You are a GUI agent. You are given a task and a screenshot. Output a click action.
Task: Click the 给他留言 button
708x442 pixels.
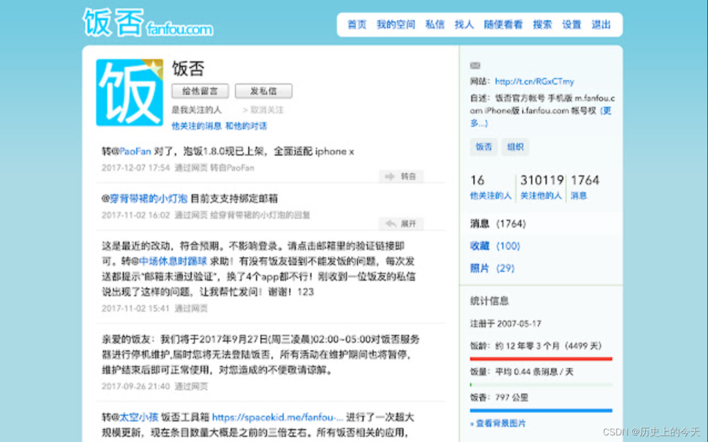pyautogui.click(x=200, y=91)
